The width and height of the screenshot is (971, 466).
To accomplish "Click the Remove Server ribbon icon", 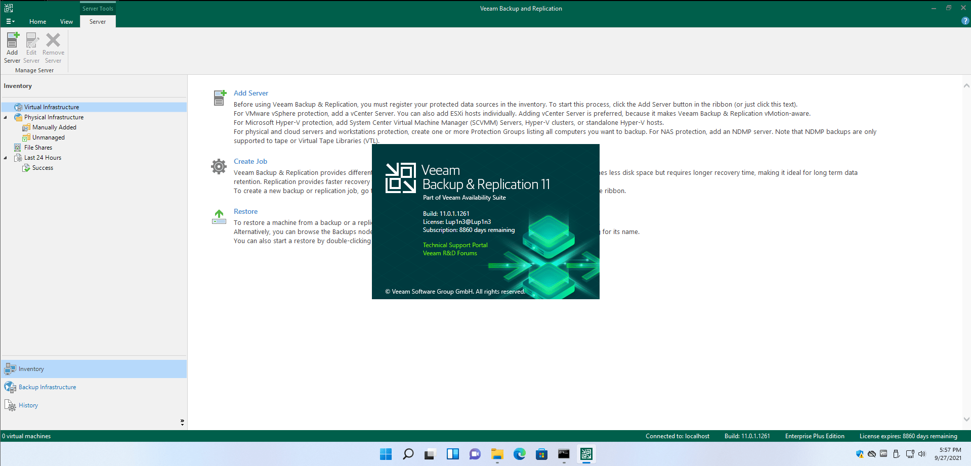I will tap(53, 48).
